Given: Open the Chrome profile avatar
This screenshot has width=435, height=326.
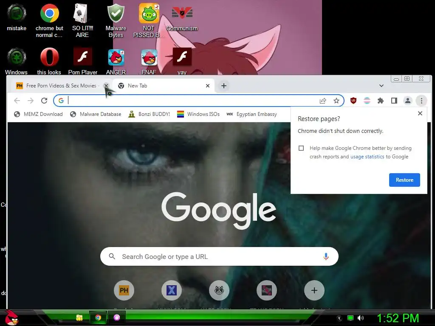Looking at the screenshot, I should 407,101.
